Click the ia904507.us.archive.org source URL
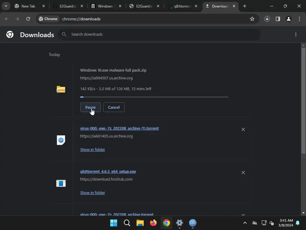Image resolution: width=306 pixels, height=230 pixels. coord(106,78)
